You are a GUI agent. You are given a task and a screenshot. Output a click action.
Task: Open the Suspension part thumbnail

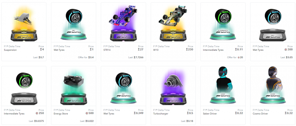(24, 22)
